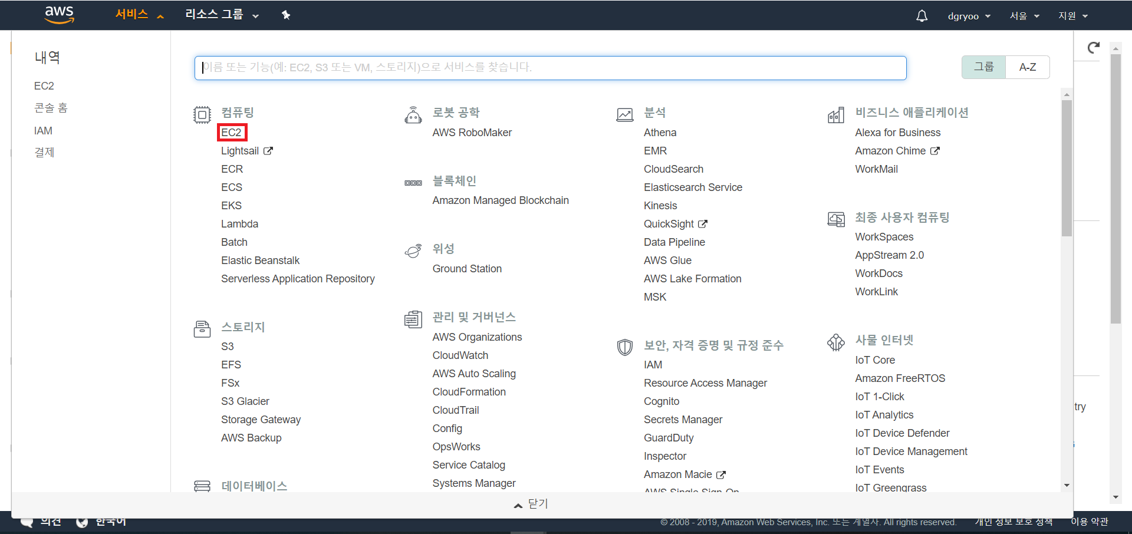Collapse the panel with 닫기 chevron

[x=531, y=504]
